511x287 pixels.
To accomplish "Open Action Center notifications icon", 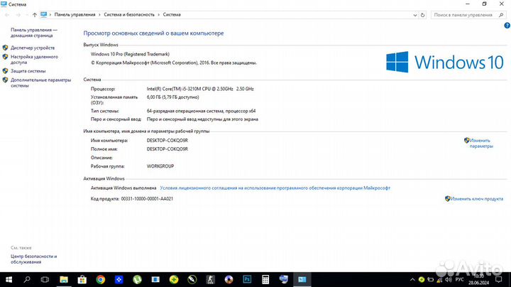I will coord(499,279).
